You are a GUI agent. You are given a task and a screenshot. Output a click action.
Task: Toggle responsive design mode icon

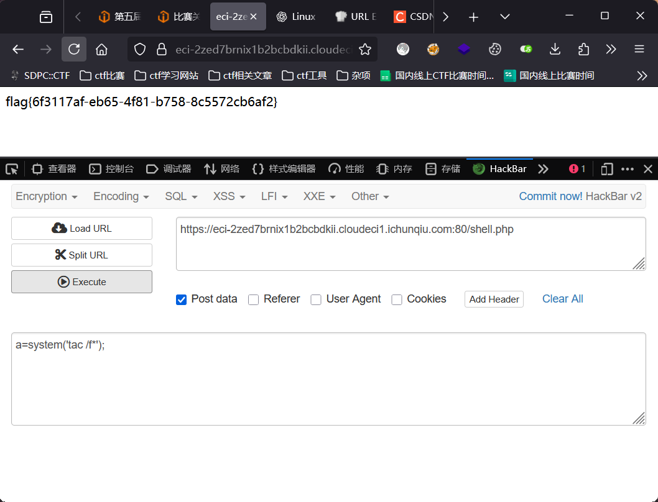coord(607,169)
